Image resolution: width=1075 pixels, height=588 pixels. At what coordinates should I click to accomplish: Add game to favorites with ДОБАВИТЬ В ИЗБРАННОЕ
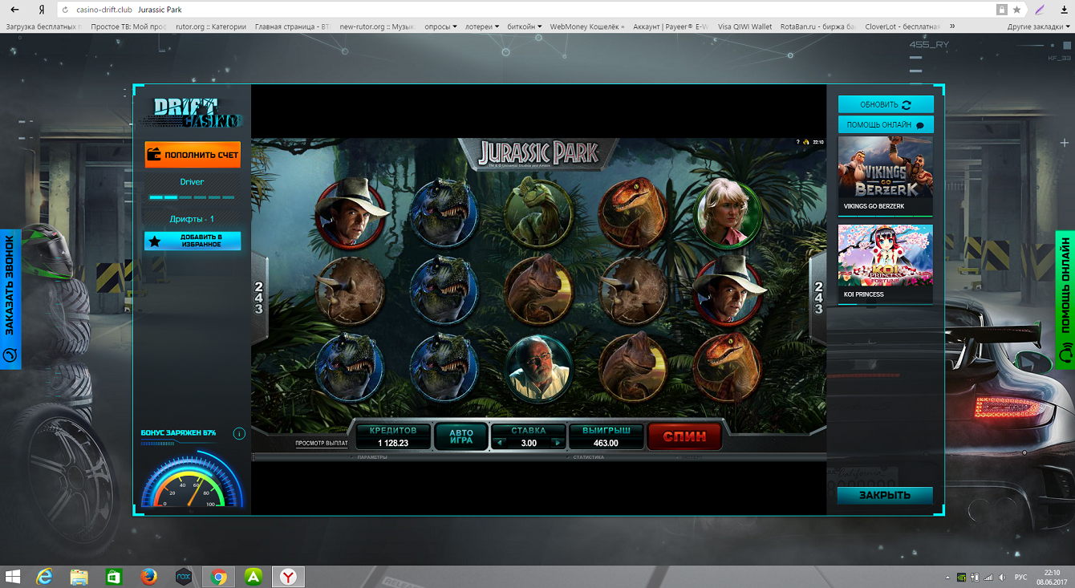click(193, 241)
